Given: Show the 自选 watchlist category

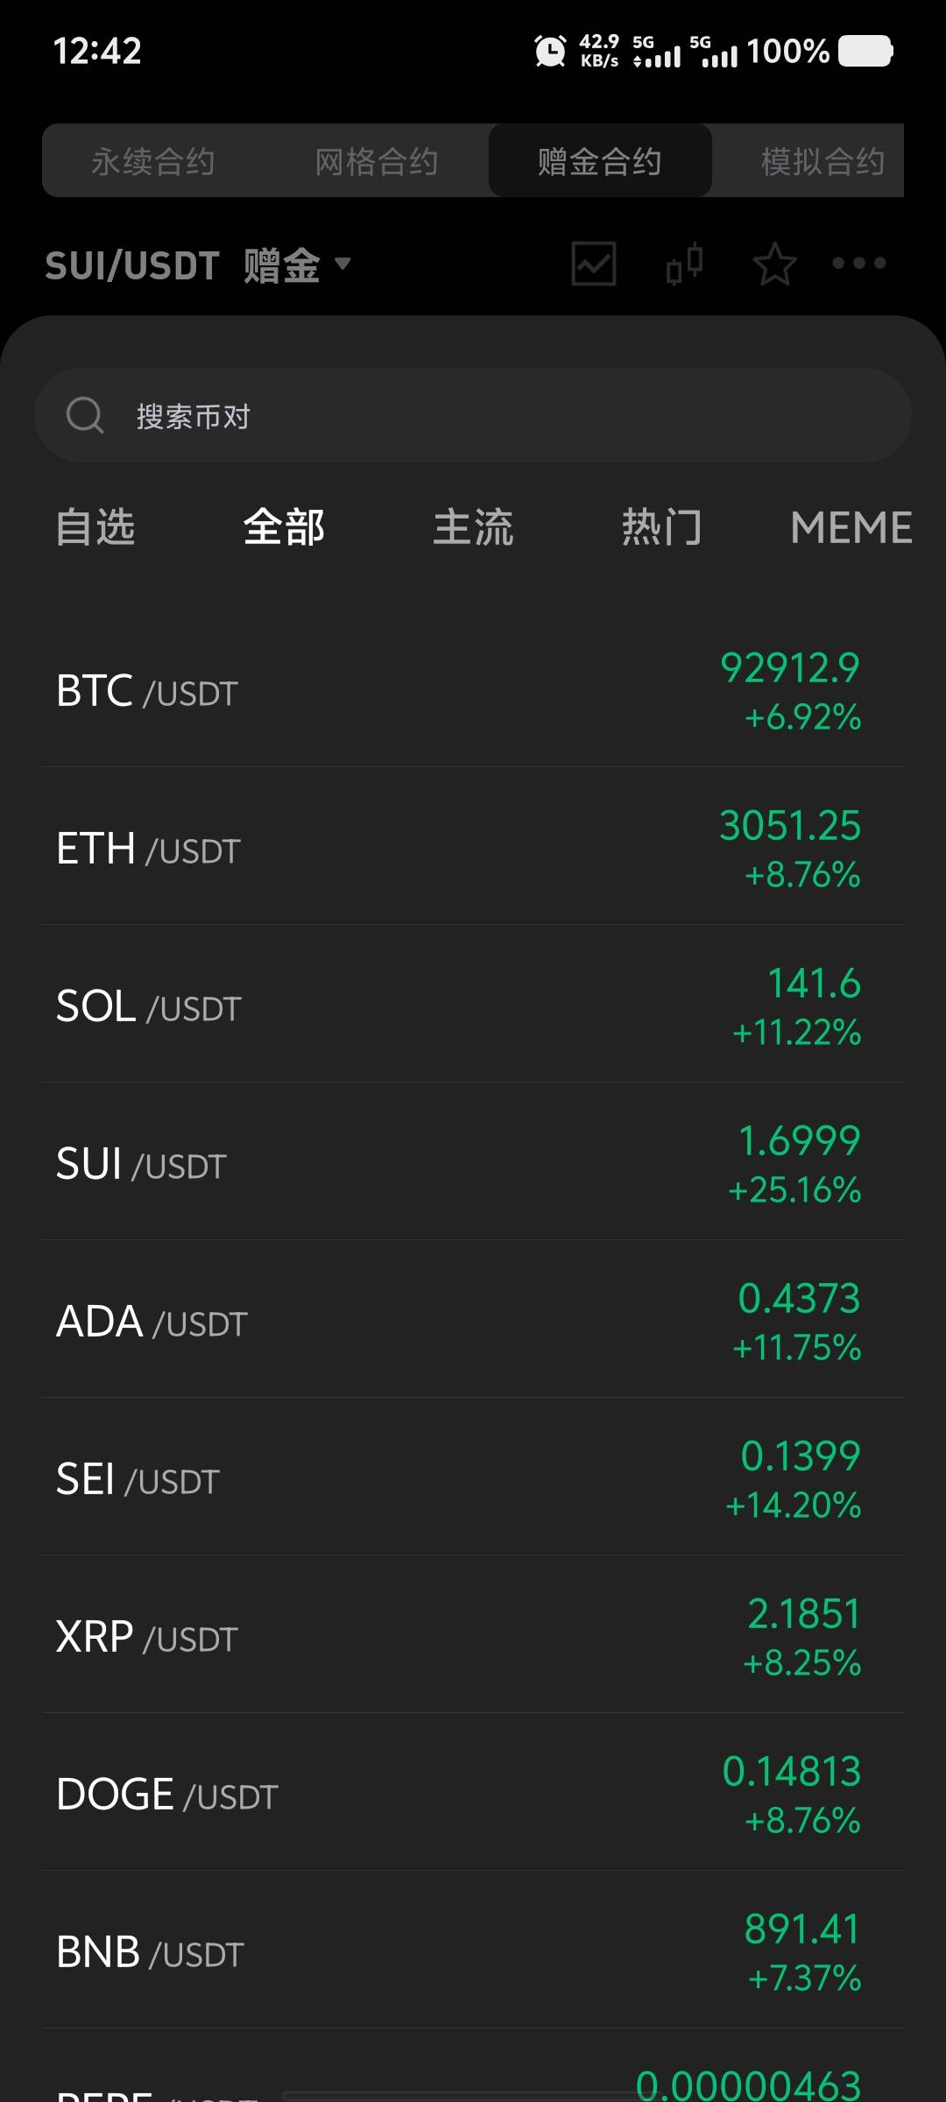Looking at the screenshot, I should 95,527.
